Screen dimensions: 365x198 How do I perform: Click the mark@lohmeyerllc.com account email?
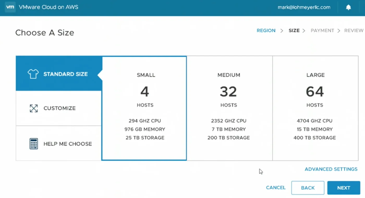pos(304,7)
